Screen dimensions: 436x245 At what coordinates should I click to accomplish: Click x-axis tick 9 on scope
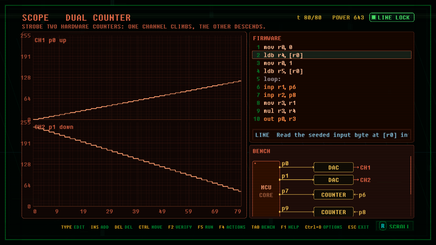pos(57,212)
